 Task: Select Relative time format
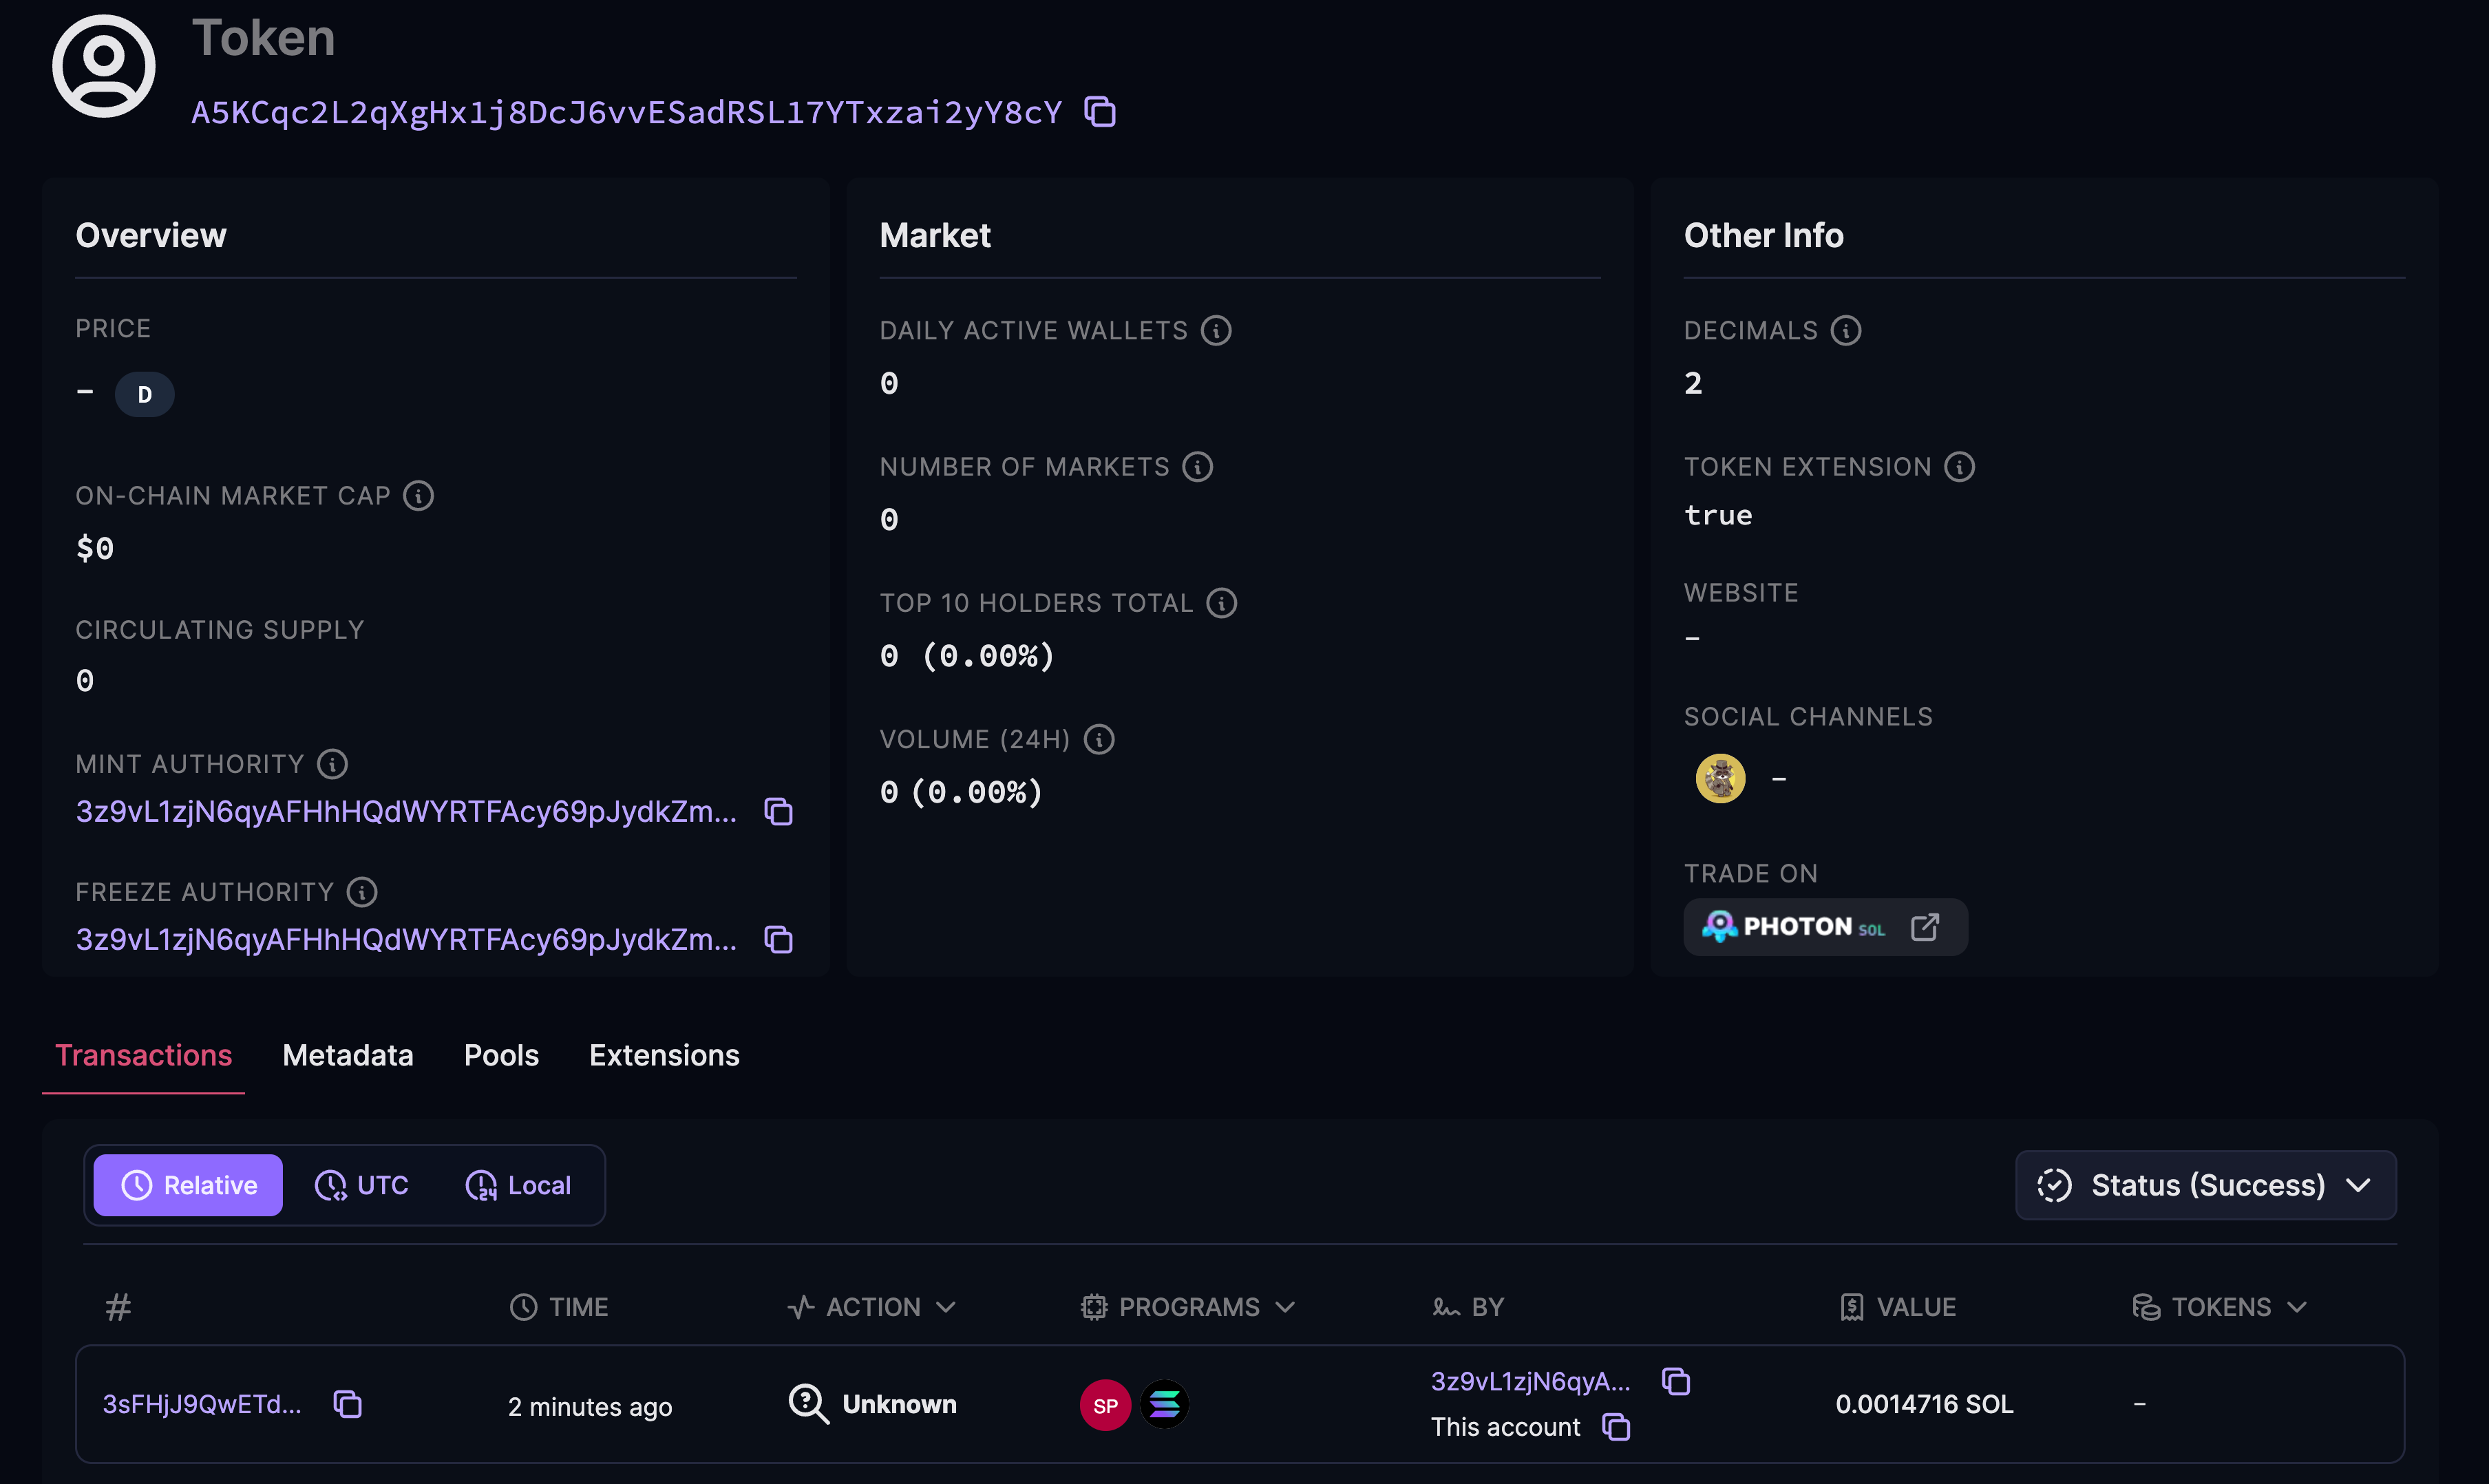(189, 1185)
